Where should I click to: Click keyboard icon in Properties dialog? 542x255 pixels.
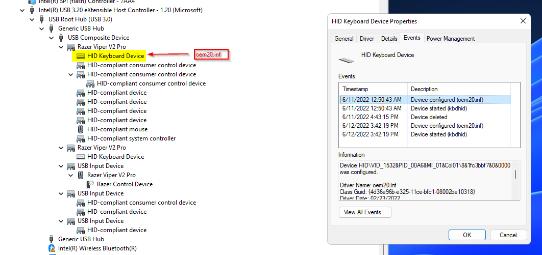click(347, 60)
